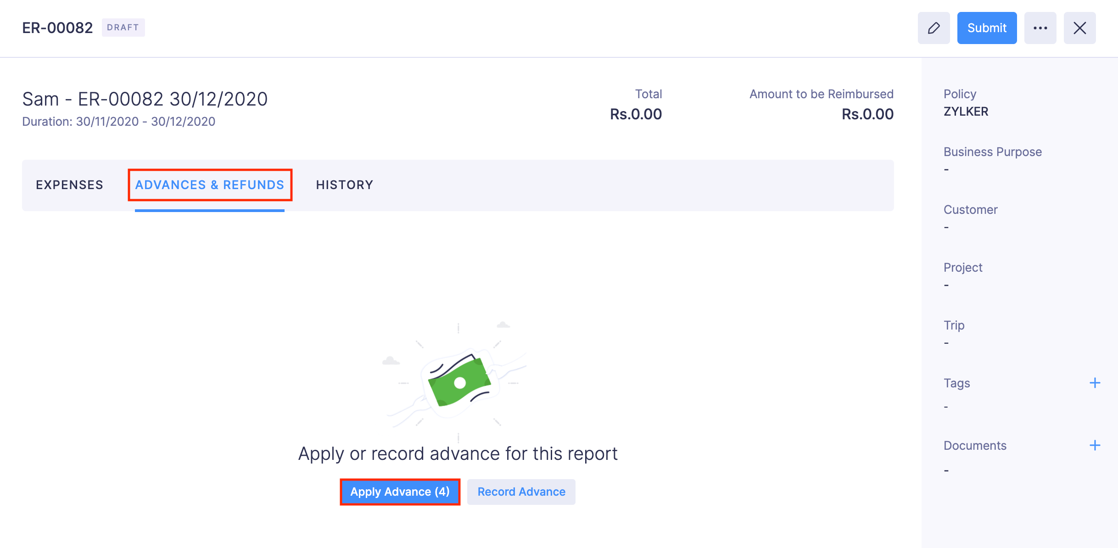Click the Customer field to assign one

tap(970, 210)
